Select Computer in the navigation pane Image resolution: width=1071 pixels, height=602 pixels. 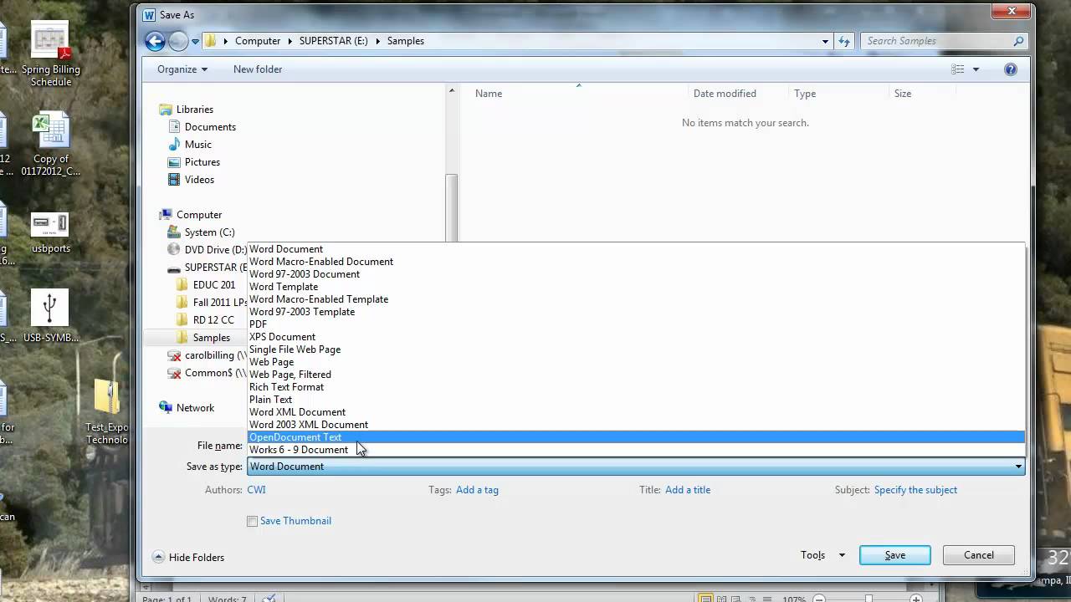pyautogui.click(x=191, y=215)
